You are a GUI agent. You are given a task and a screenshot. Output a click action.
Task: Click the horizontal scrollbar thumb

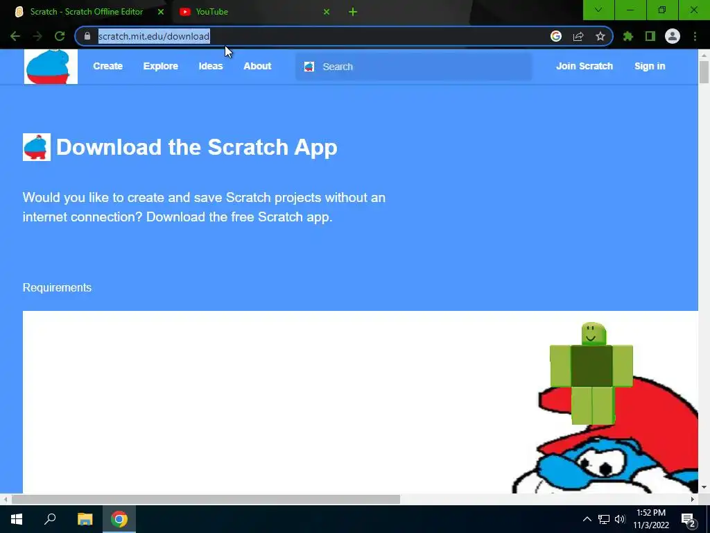pos(206,500)
